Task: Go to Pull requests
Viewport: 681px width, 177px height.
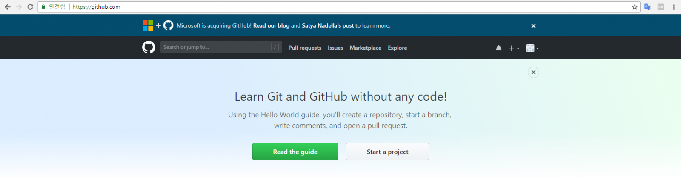Action: (x=305, y=48)
